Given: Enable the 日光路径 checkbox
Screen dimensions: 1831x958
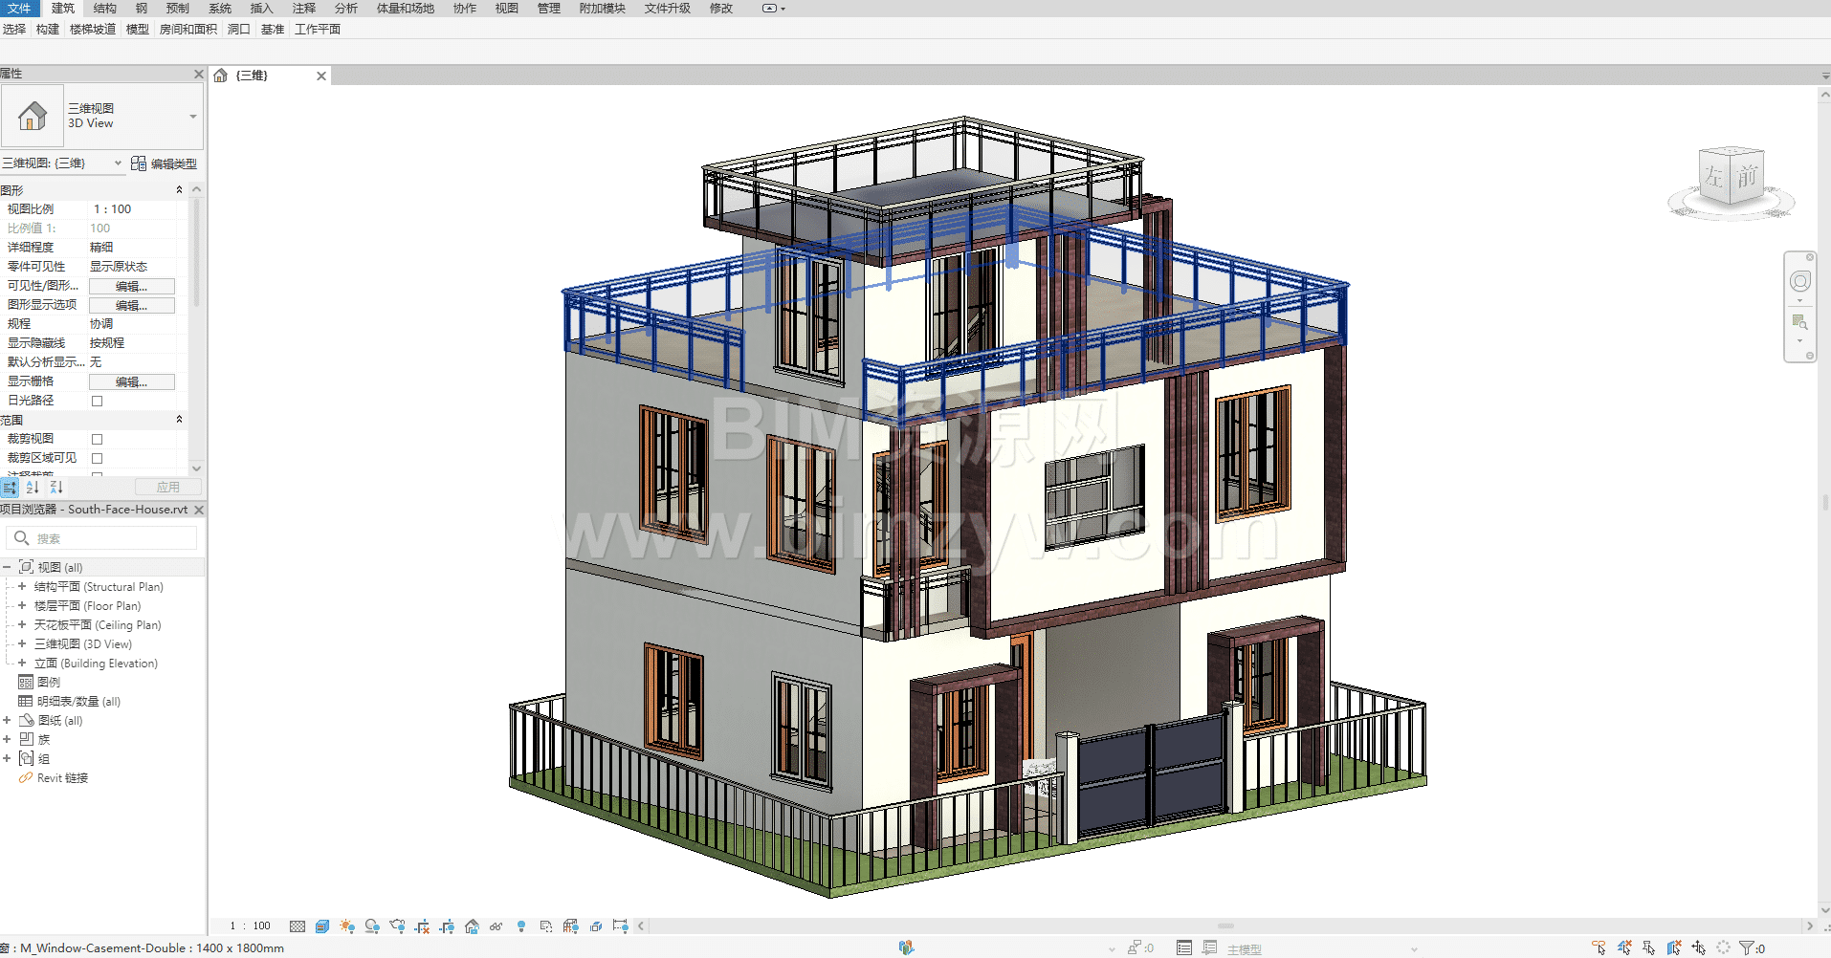Looking at the screenshot, I should click(x=97, y=401).
